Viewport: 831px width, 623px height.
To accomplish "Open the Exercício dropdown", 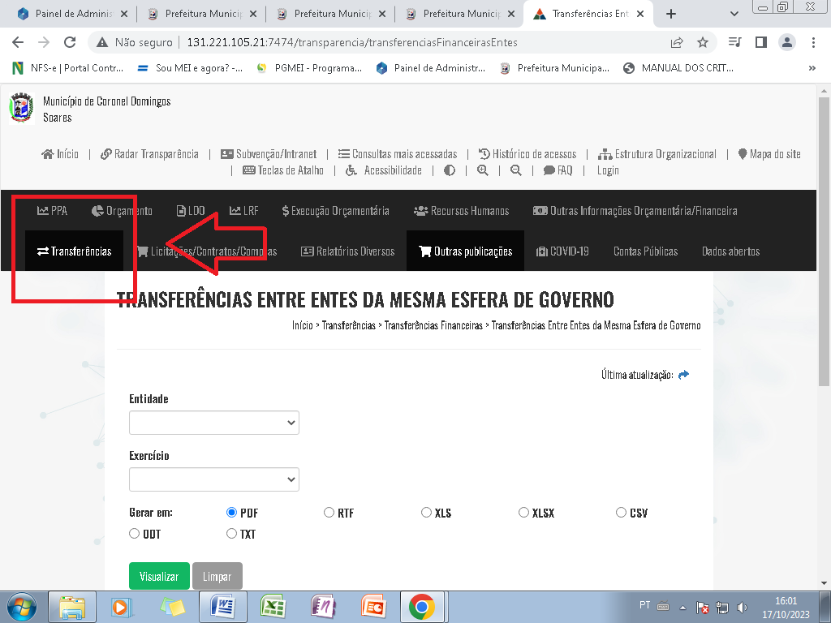I will pyautogui.click(x=214, y=479).
